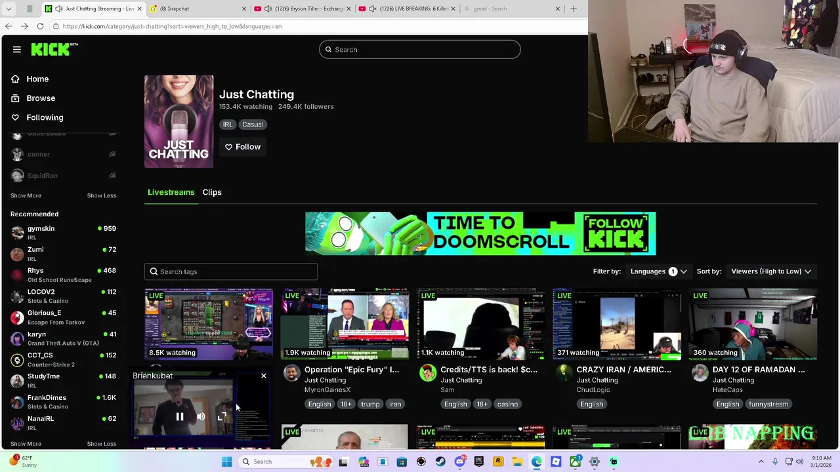
Task: Select the trump tag
Action: (370, 404)
